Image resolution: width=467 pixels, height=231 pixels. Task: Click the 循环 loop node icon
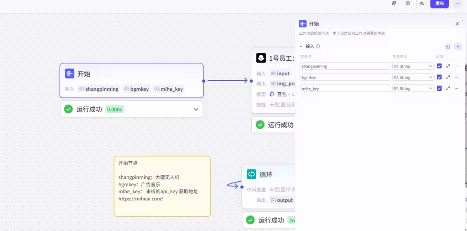(x=252, y=174)
